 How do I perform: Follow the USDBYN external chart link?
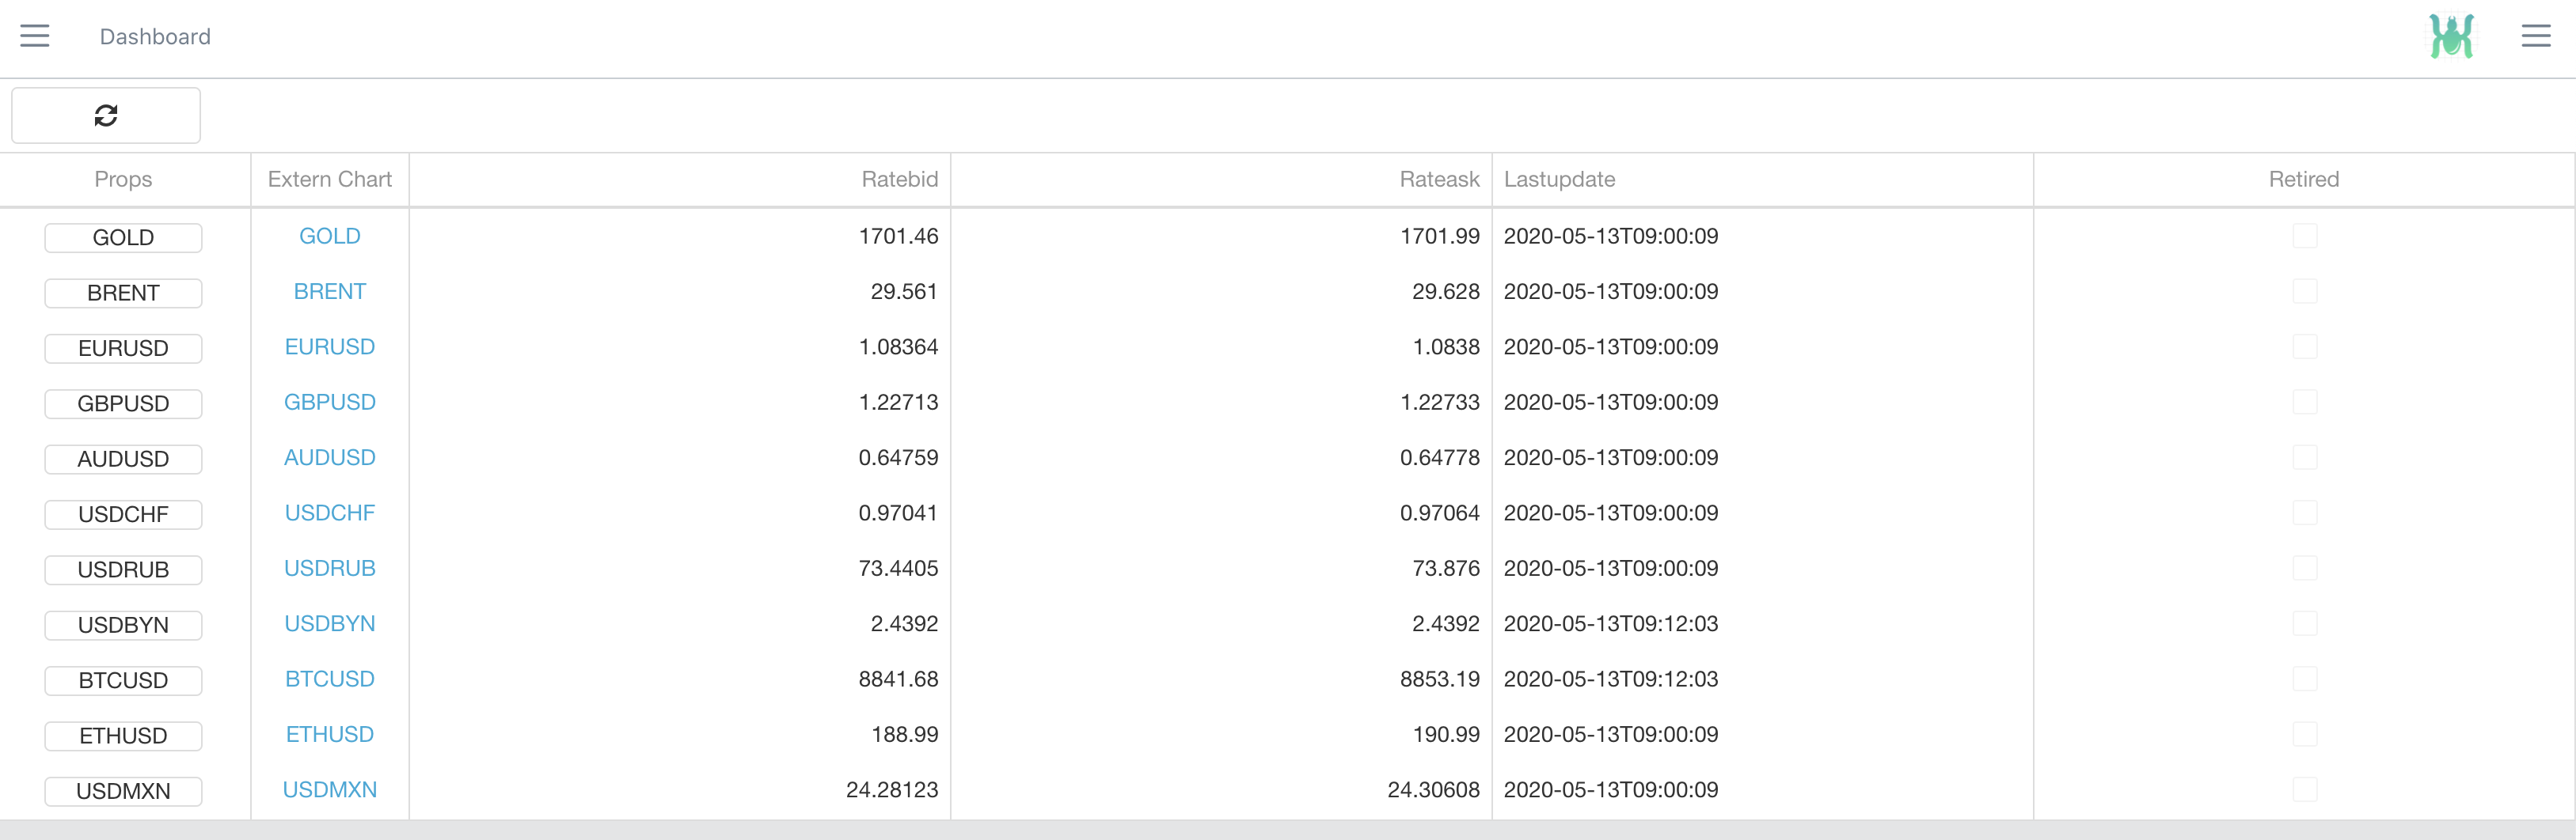tap(329, 624)
